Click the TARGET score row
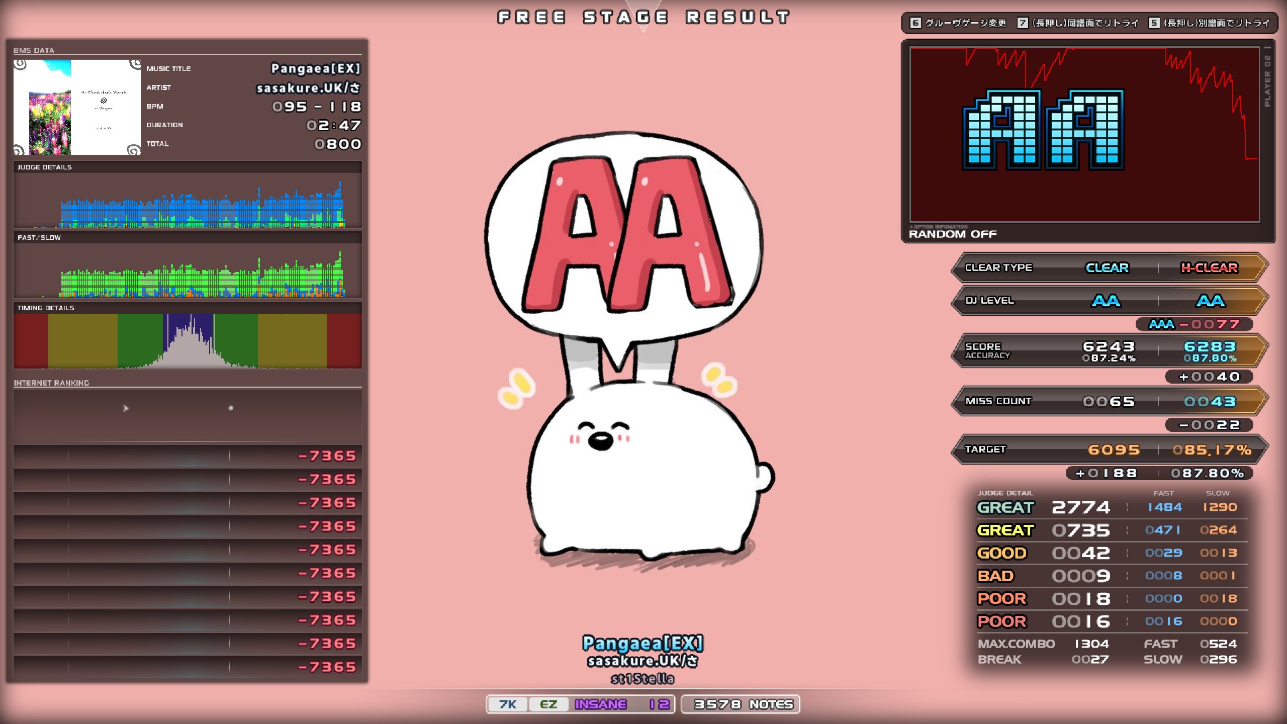The height and width of the screenshot is (724, 1287). click(1109, 449)
